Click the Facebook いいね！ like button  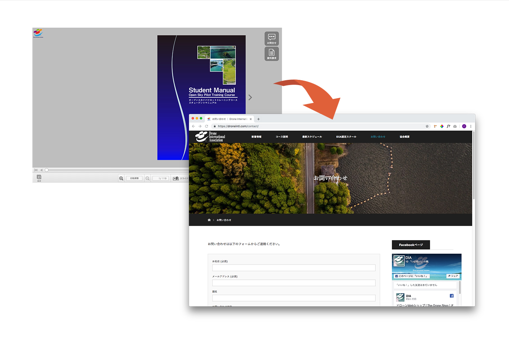(412, 276)
